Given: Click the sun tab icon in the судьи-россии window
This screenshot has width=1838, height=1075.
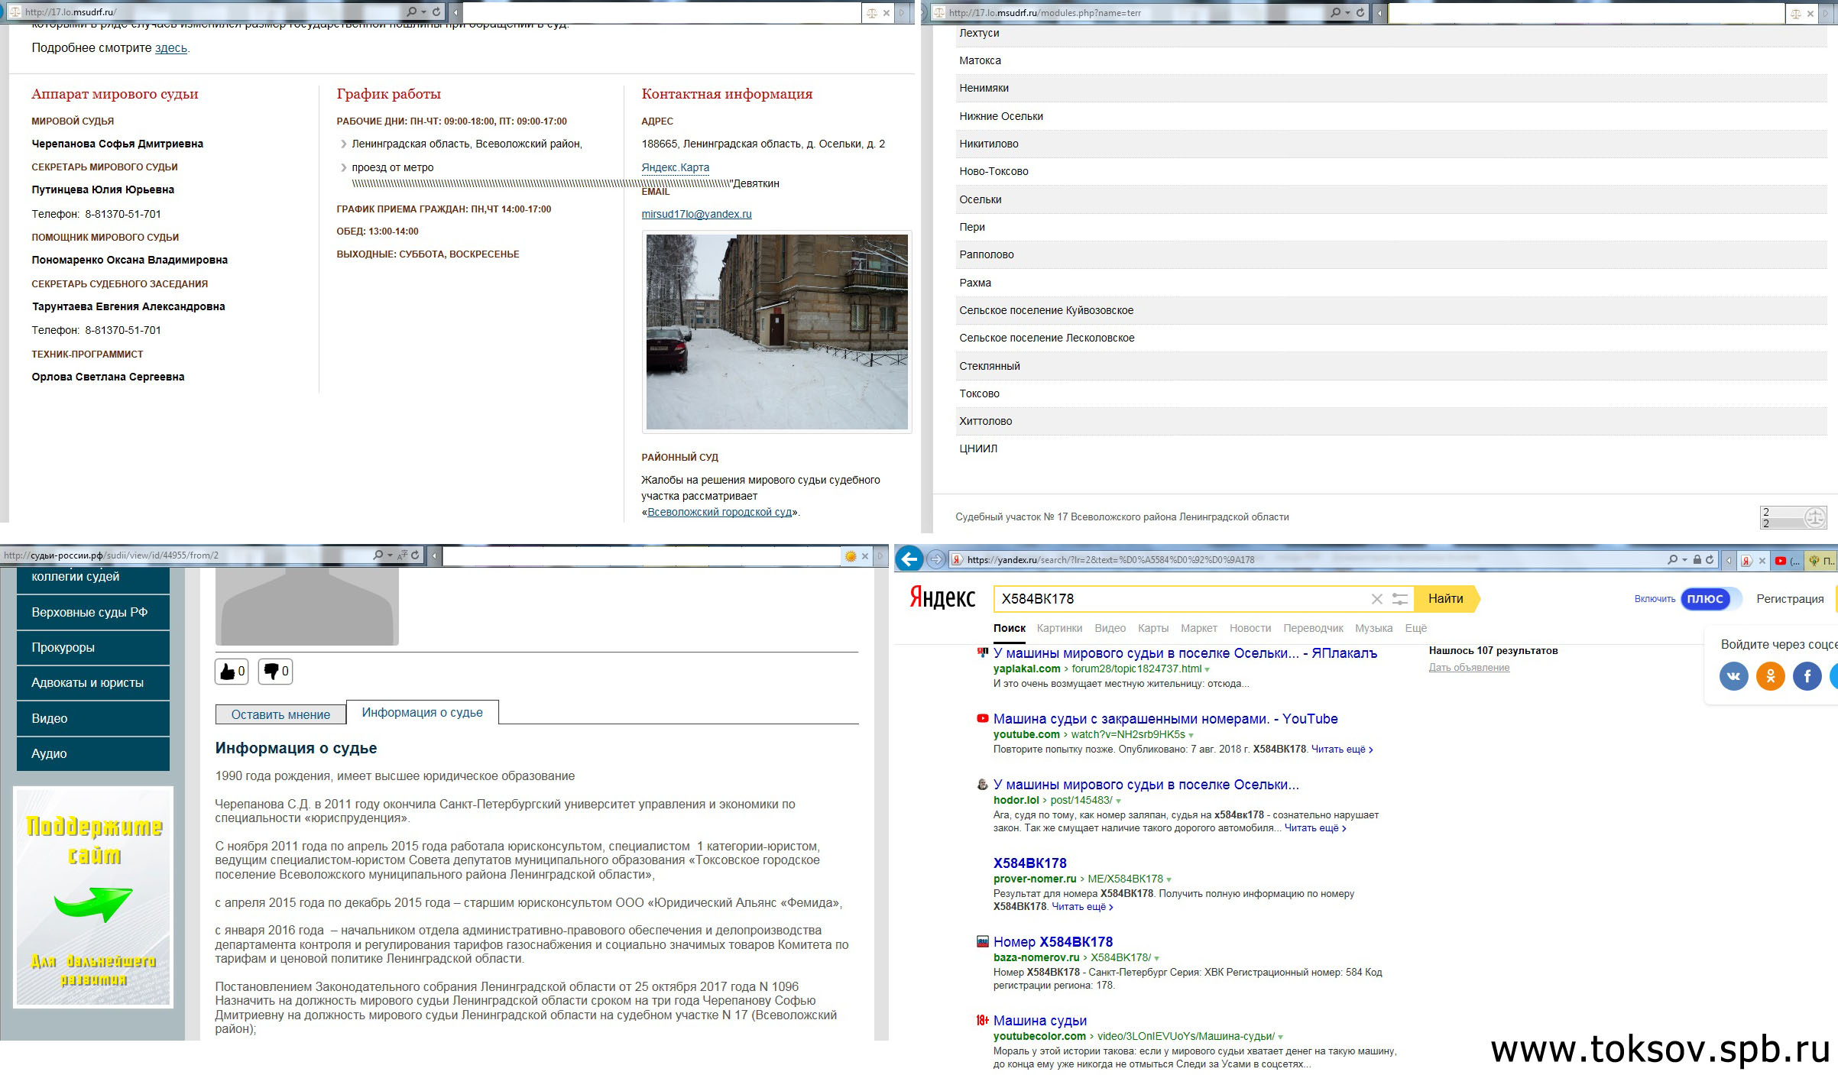Looking at the screenshot, I should pos(850,556).
